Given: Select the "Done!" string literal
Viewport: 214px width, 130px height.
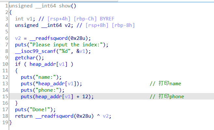Looking at the screenshot, I should click(40, 110).
